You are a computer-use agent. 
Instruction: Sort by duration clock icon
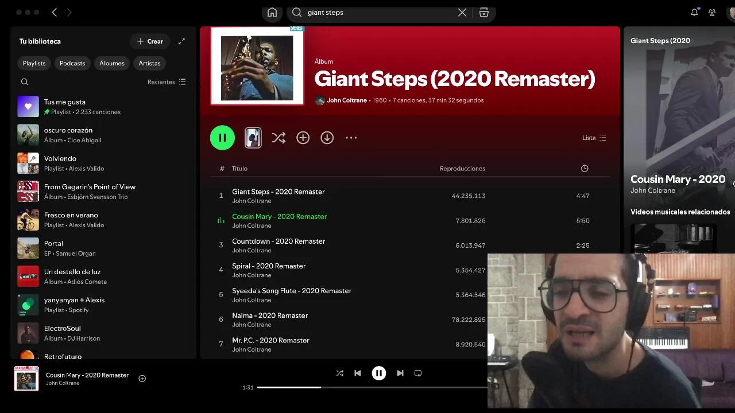pos(585,169)
